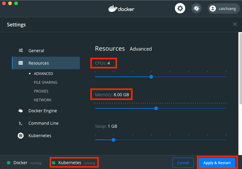
Task: Select the ADVANCED sub-item
Action: point(43,74)
